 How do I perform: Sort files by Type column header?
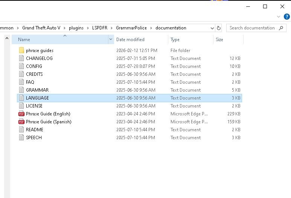175,40
